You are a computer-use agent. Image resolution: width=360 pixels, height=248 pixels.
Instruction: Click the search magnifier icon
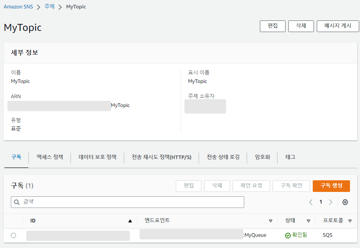17,202
